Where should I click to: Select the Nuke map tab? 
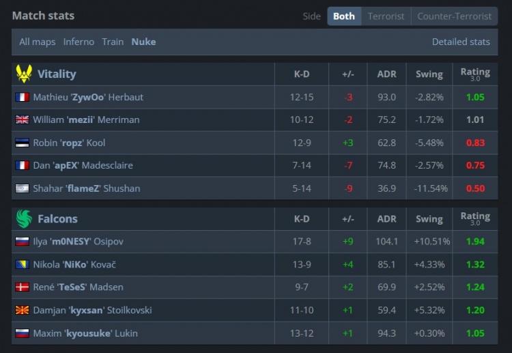(x=143, y=42)
